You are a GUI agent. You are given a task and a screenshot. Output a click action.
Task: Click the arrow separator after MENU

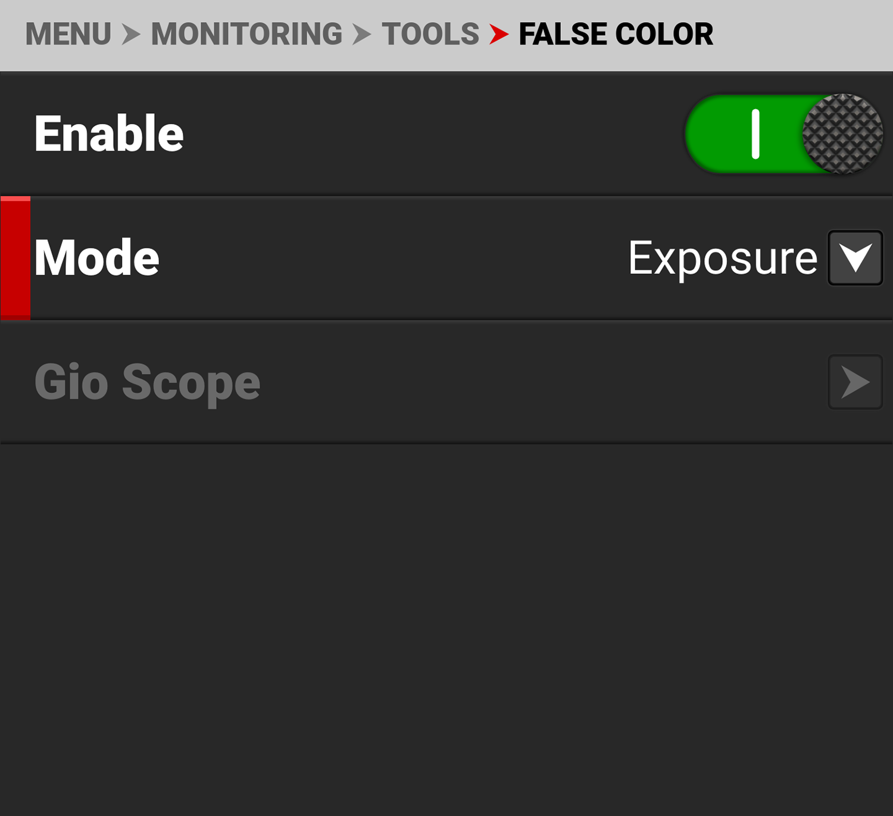click(x=131, y=34)
